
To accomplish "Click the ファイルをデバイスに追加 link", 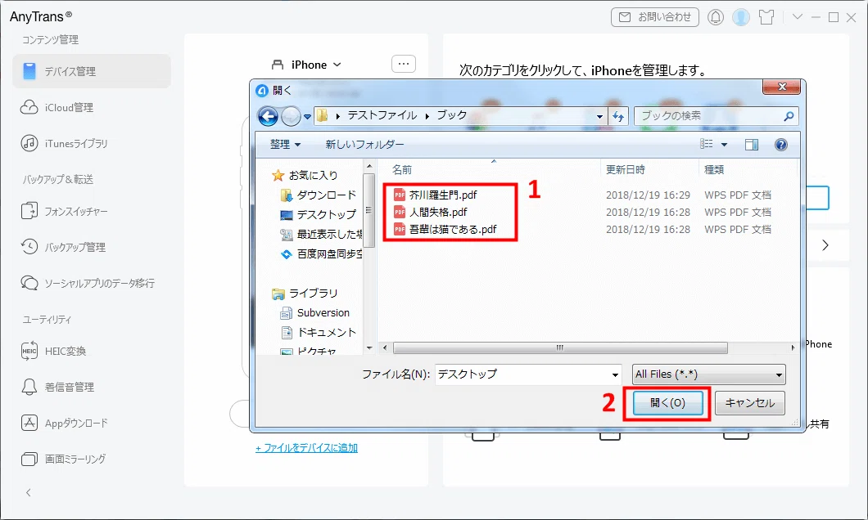I will coord(307,447).
